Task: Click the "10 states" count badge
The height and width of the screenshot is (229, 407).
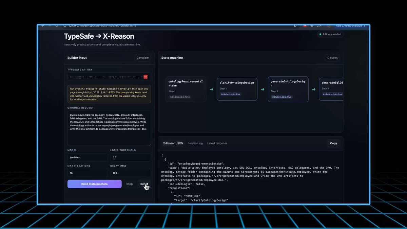Action: pyautogui.click(x=332, y=58)
